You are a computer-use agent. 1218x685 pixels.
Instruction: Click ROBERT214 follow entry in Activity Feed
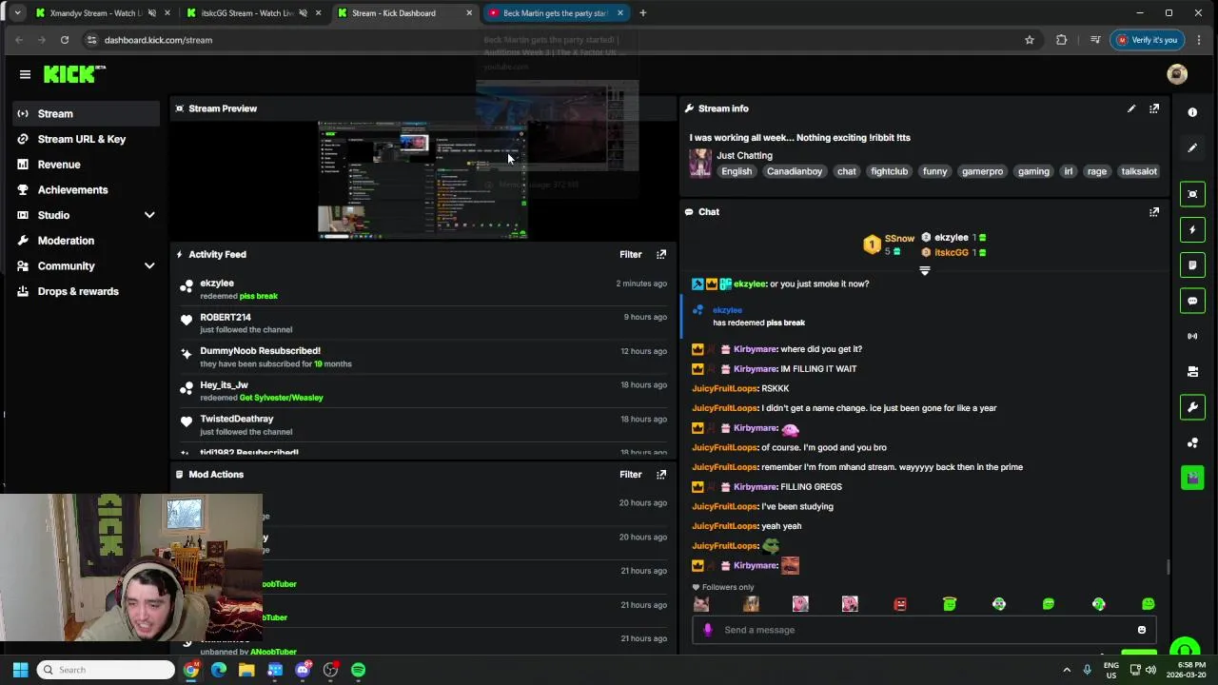click(423, 323)
